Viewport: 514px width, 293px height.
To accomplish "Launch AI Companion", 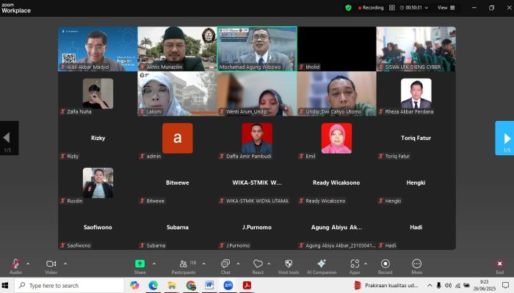I will click(322, 266).
